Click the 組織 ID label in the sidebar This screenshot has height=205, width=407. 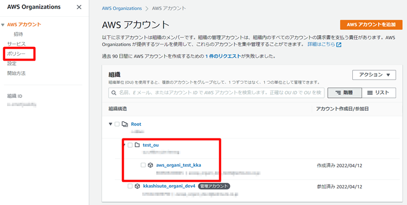point(15,96)
